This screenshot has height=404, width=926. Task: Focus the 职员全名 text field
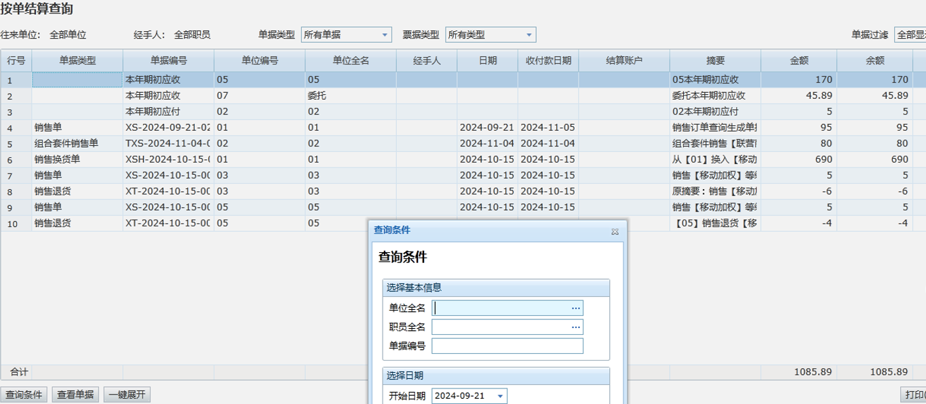501,327
